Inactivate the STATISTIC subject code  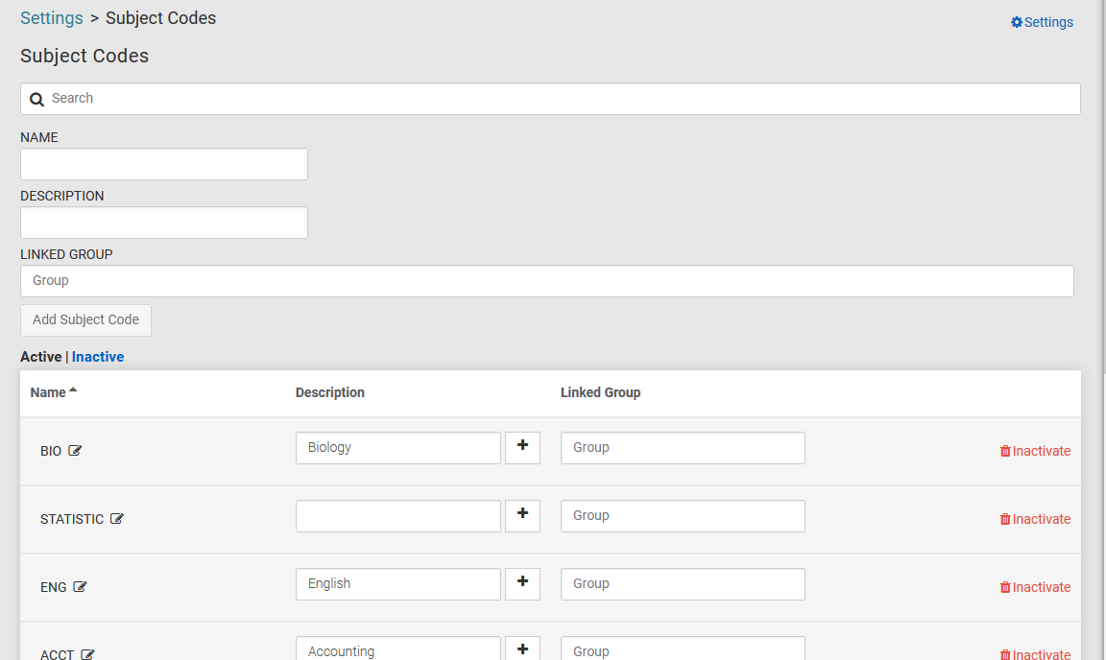pyautogui.click(x=1035, y=519)
